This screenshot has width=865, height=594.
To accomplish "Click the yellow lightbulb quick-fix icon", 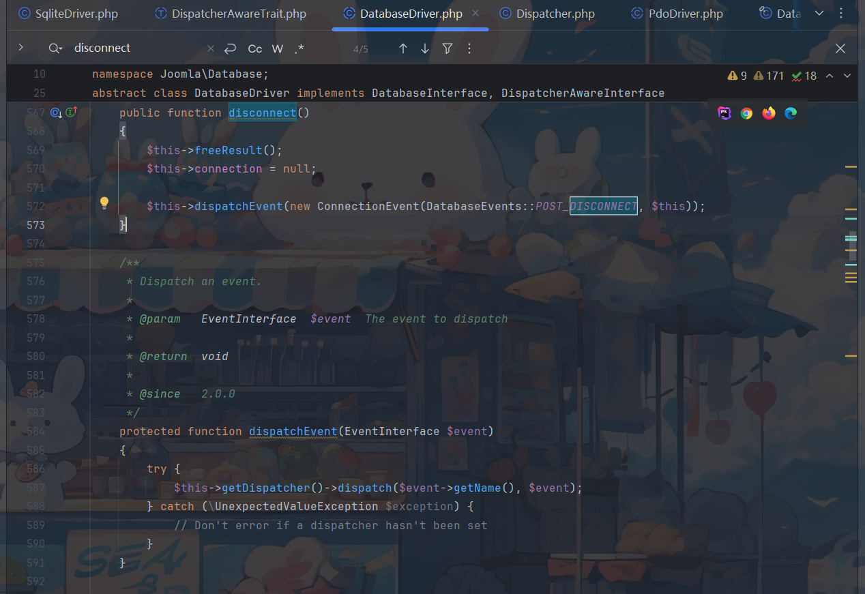I will (x=104, y=203).
